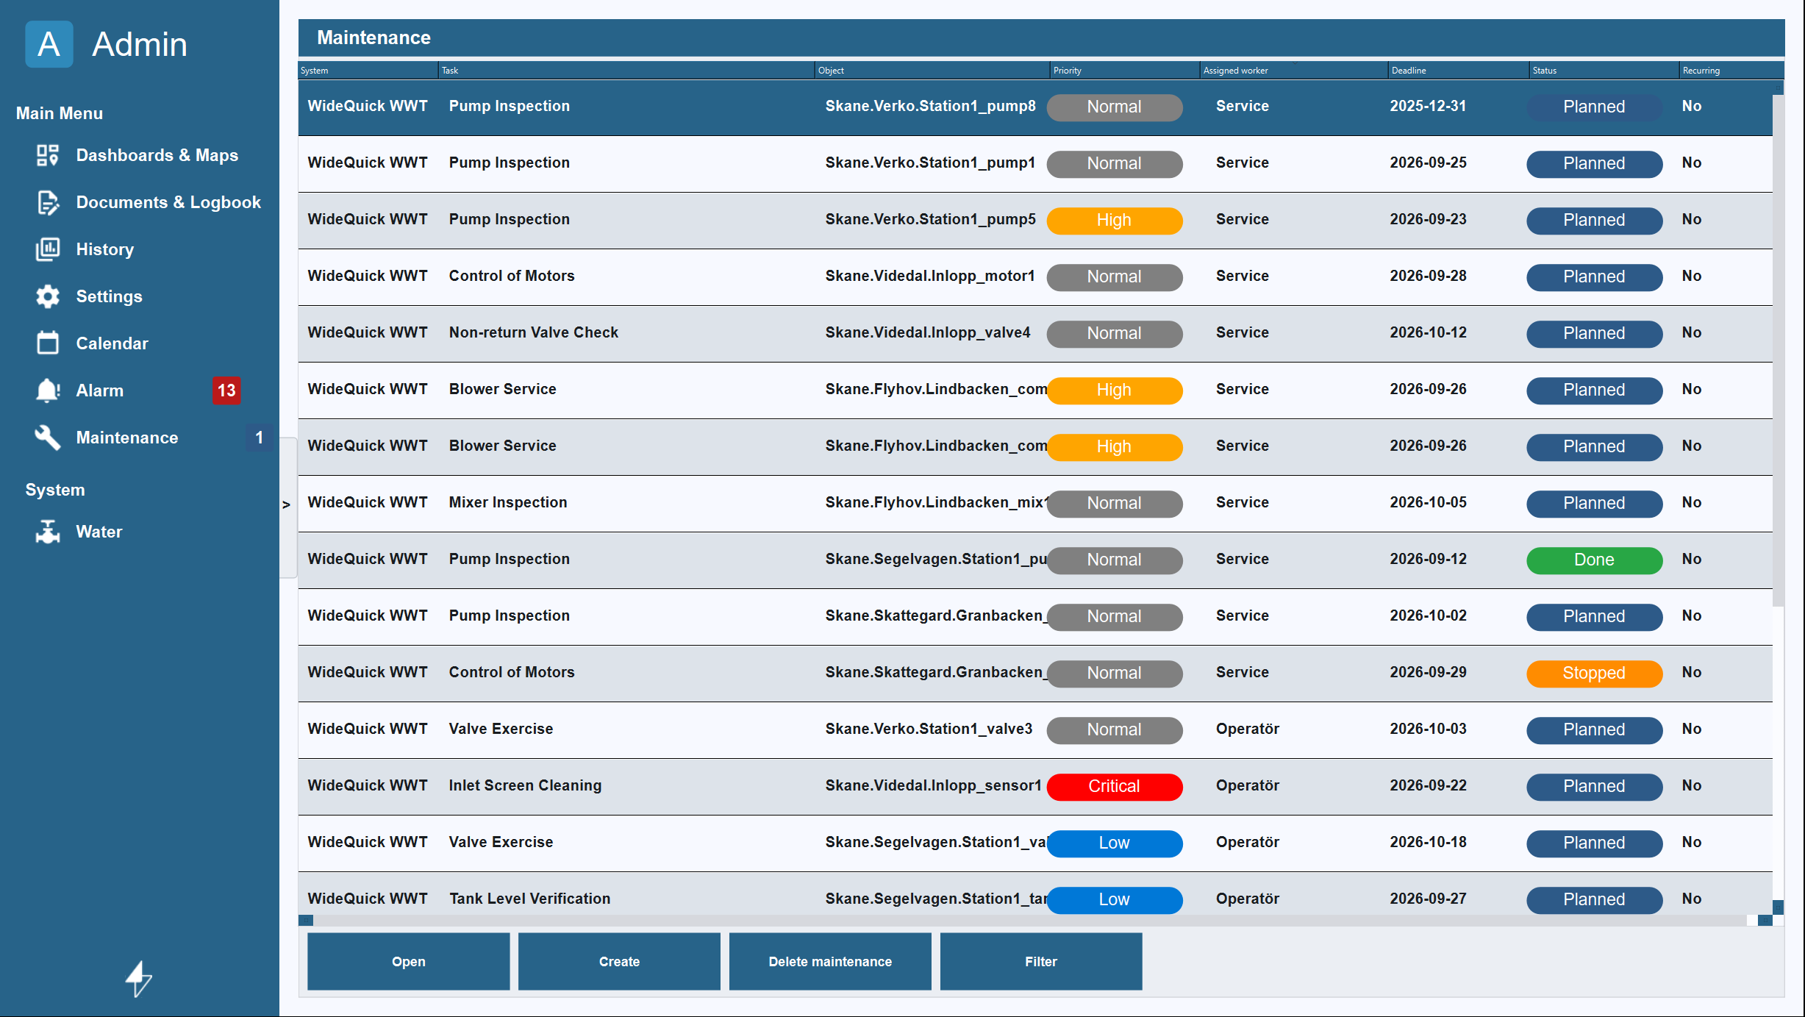Screen dimensions: 1805x1017
Task: Select the Mixer Inspection task row
Action: pyautogui.click(x=1035, y=503)
